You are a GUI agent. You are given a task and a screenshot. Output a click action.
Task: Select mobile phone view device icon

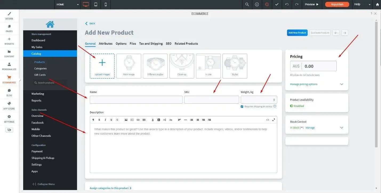point(106,5)
